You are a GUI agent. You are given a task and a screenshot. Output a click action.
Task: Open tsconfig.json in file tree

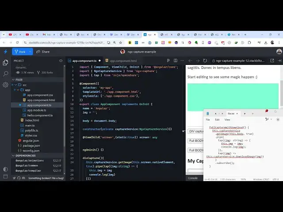pos(31,151)
